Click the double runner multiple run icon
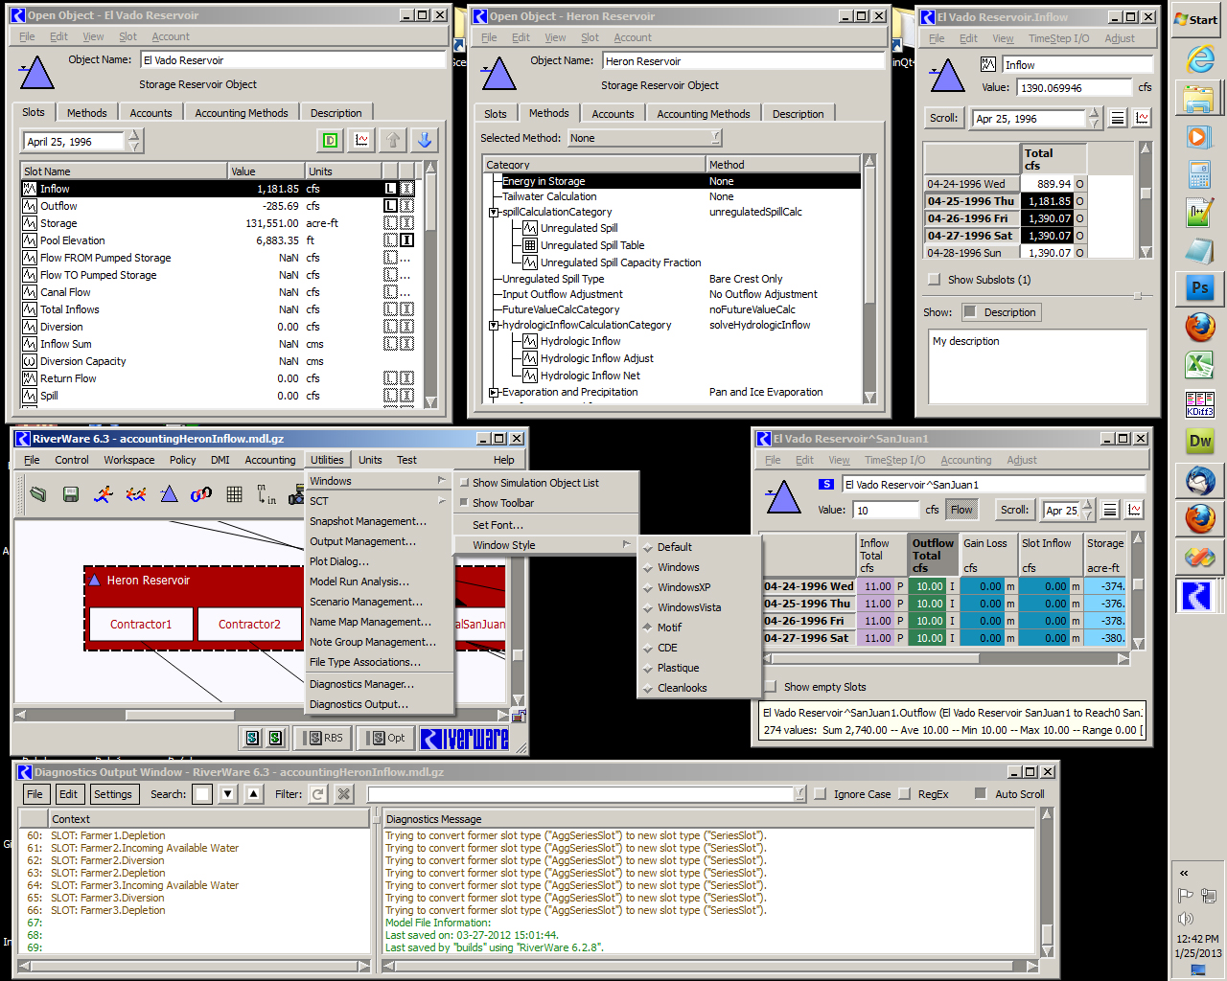 (136, 494)
